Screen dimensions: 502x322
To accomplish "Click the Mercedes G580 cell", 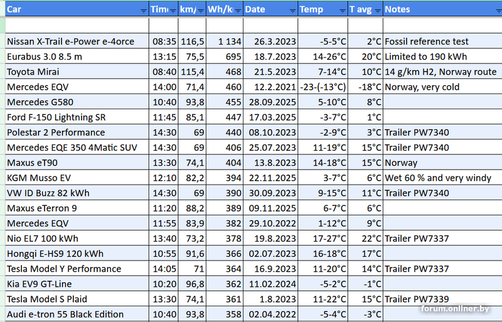I will [x=77, y=102].
